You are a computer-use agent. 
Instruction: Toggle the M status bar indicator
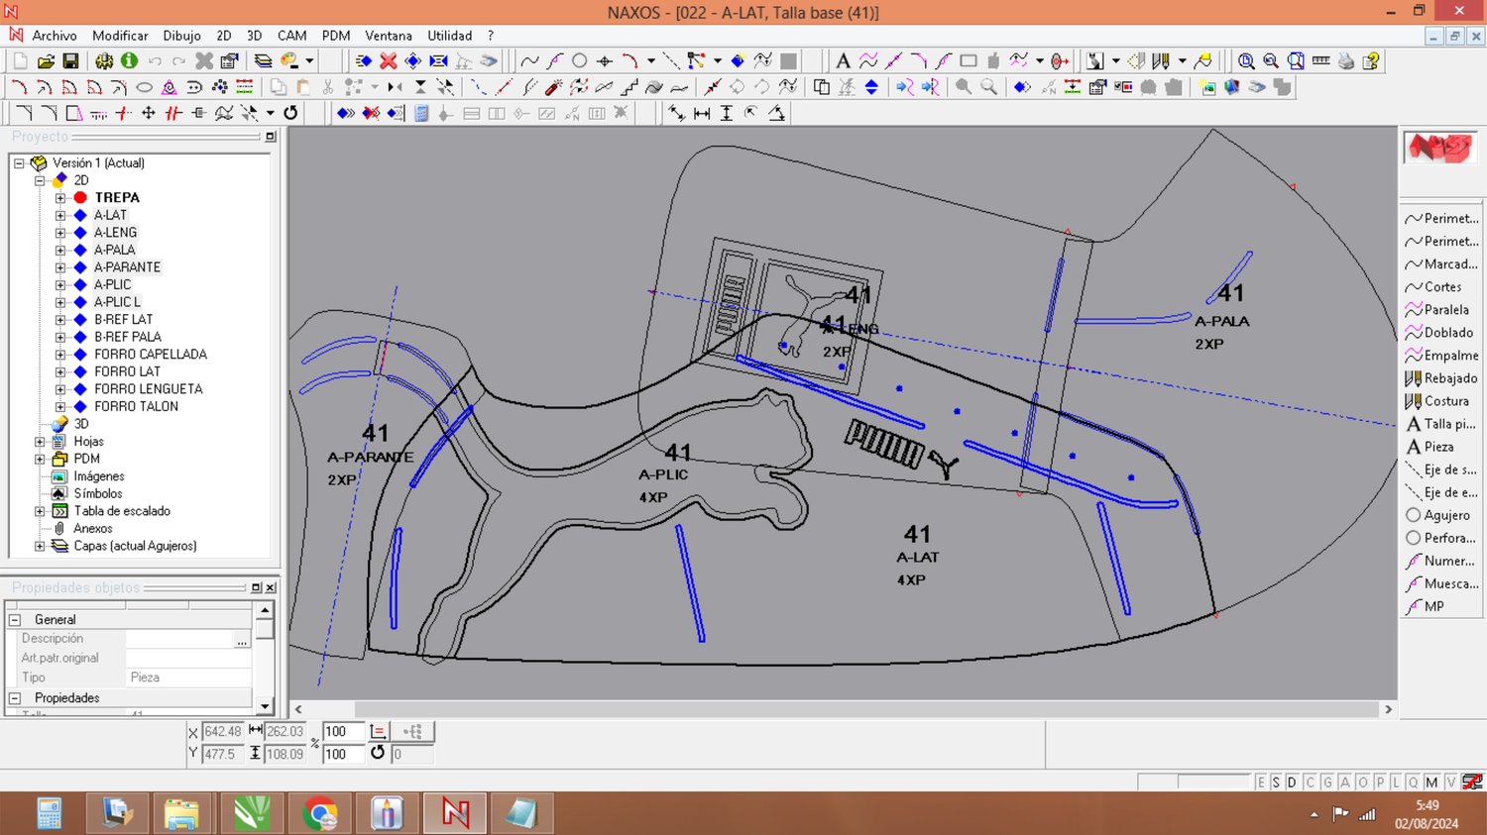point(1431,783)
